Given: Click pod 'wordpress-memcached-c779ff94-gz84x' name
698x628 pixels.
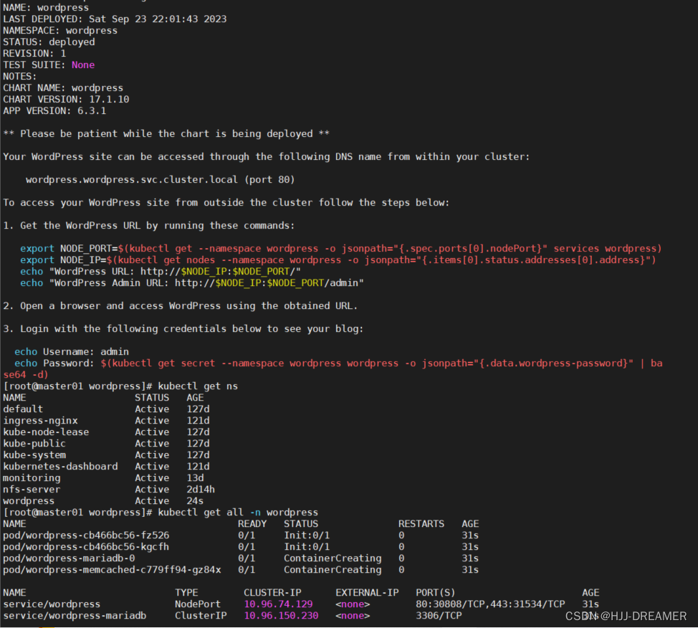Looking at the screenshot, I should [x=113, y=570].
